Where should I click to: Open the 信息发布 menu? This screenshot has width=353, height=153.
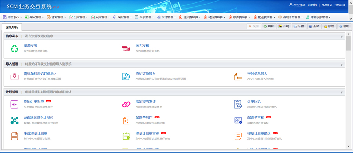click(x=13, y=17)
